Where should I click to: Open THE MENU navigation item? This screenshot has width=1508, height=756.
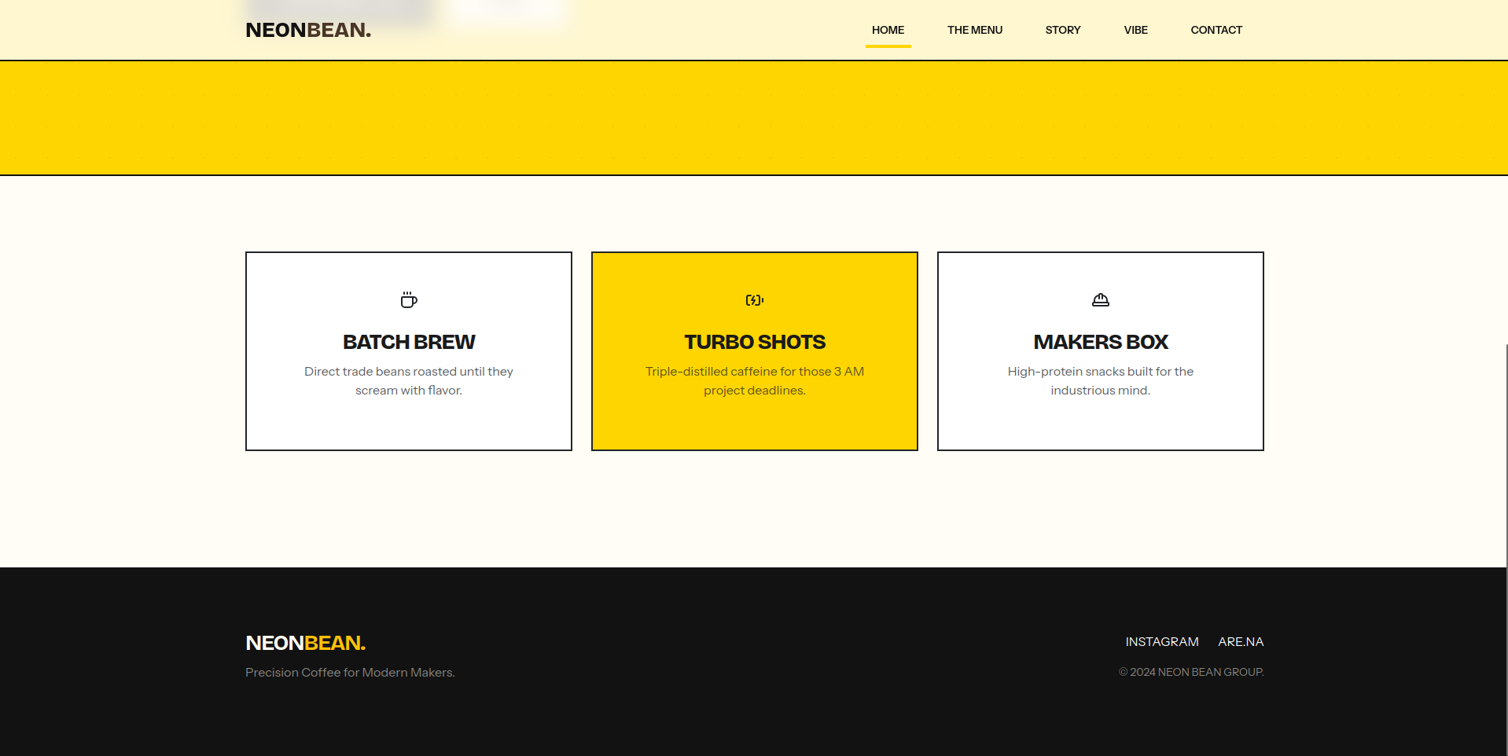975,30
